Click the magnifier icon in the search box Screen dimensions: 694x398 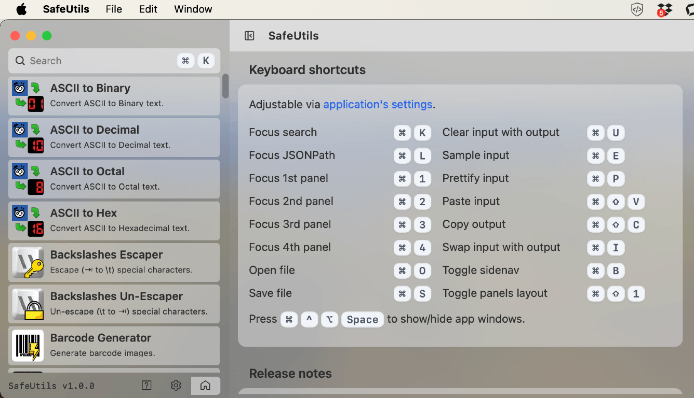tap(20, 61)
